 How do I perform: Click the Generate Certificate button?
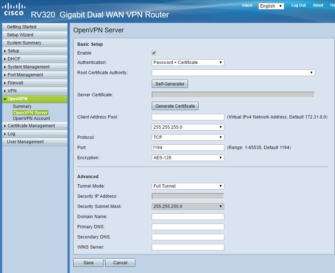[175, 106]
